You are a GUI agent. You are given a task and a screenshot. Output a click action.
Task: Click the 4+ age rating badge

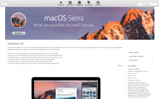pos(22,44)
